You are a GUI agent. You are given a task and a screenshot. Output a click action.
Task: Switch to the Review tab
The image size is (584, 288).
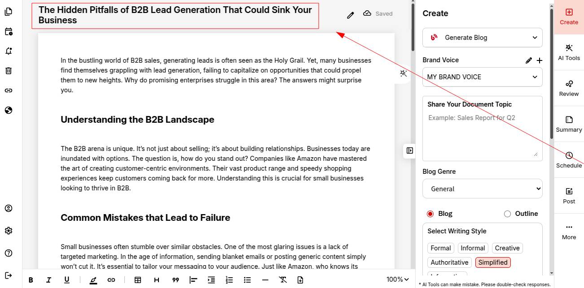pos(569,88)
